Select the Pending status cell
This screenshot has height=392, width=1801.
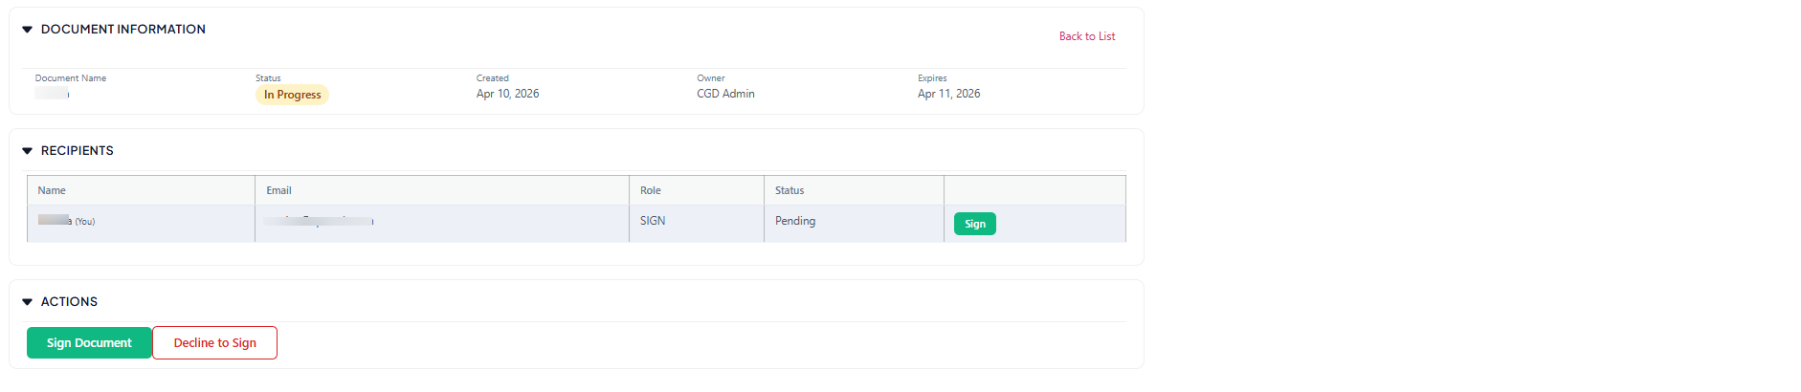pyautogui.click(x=795, y=221)
